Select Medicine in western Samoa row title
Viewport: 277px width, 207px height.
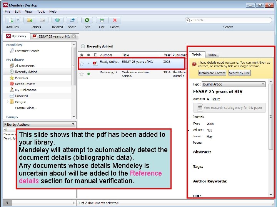135,74
